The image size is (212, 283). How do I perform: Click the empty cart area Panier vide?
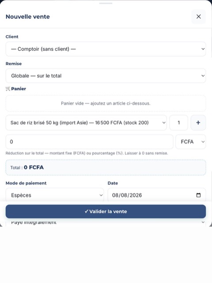coord(106,103)
